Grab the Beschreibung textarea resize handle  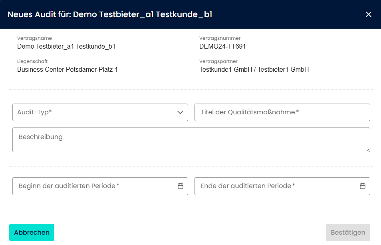point(368,150)
